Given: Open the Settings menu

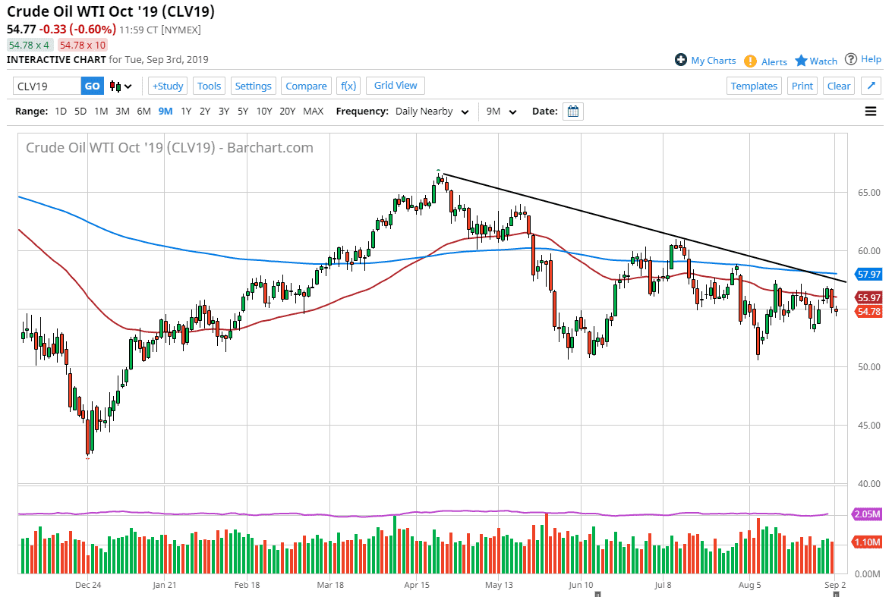Looking at the screenshot, I should click(254, 86).
